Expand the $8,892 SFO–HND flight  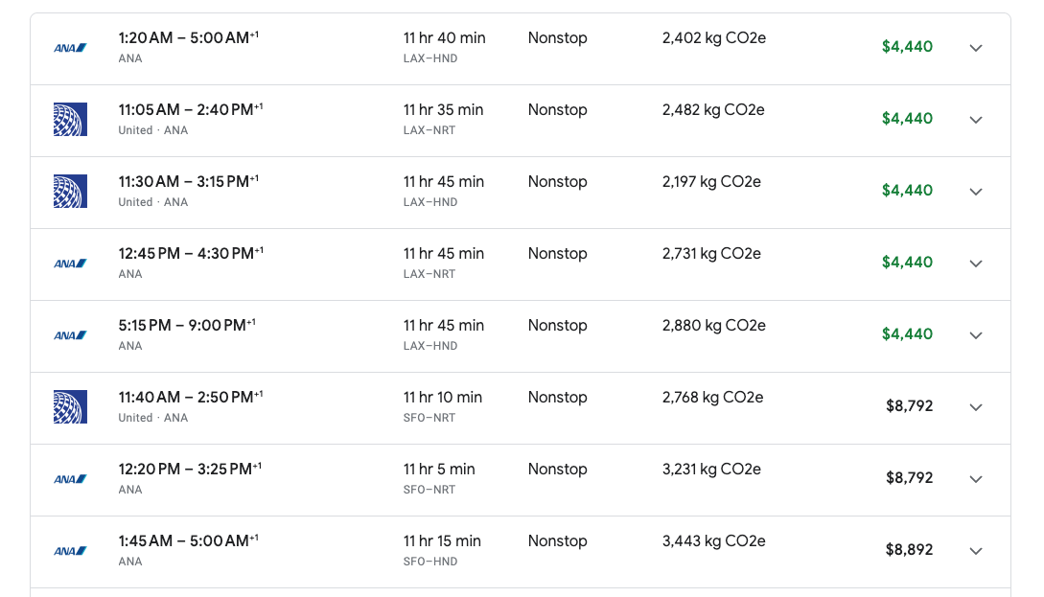[976, 551]
